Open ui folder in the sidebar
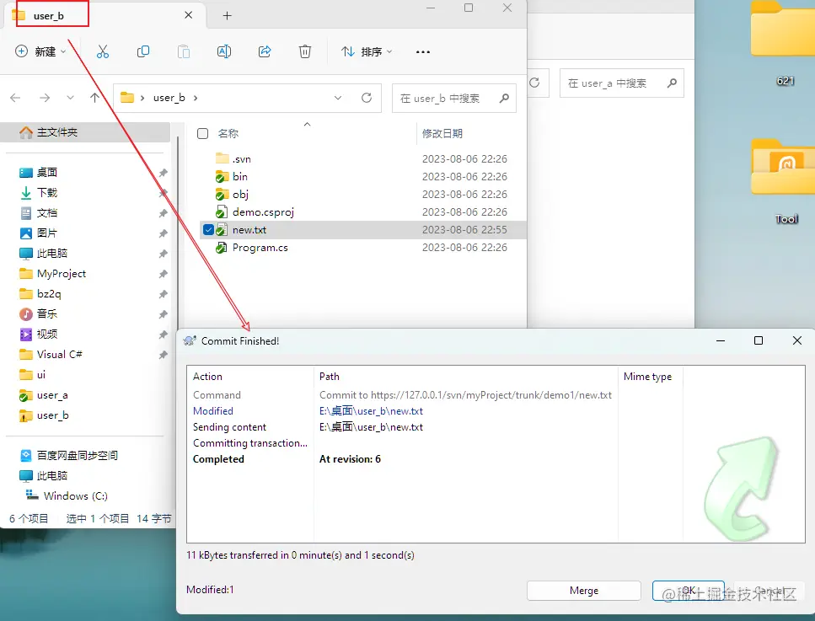Image resolution: width=815 pixels, height=621 pixels. click(x=40, y=375)
